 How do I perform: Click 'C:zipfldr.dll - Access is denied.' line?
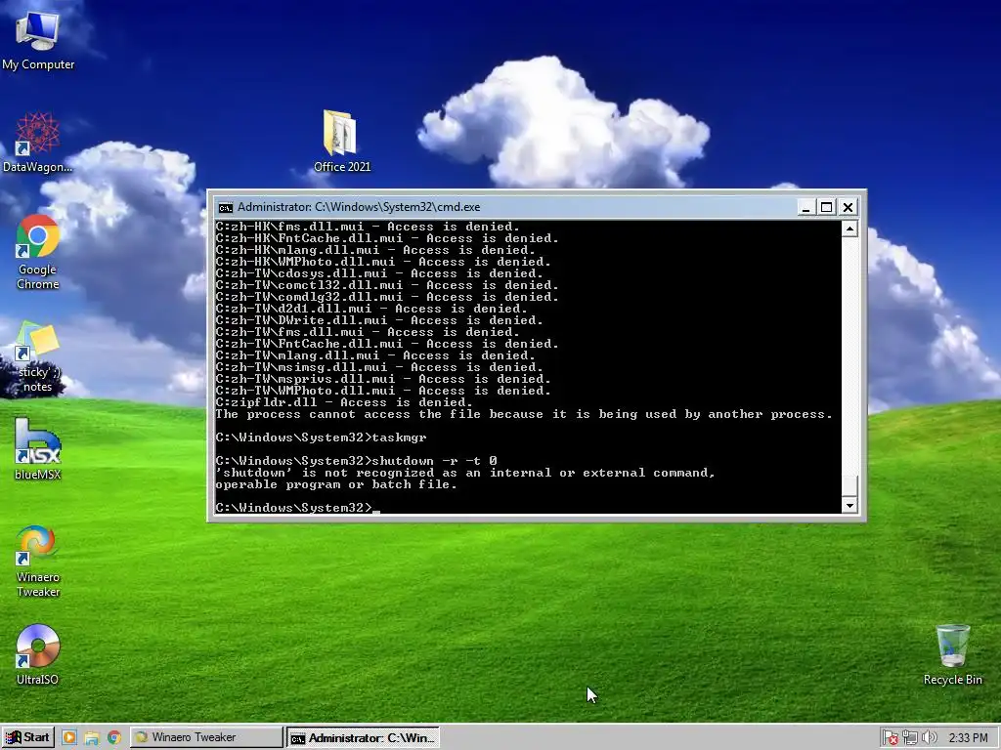point(344,402)
